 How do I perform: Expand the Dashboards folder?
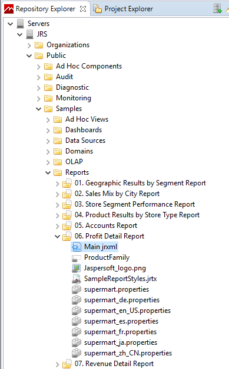48,130
